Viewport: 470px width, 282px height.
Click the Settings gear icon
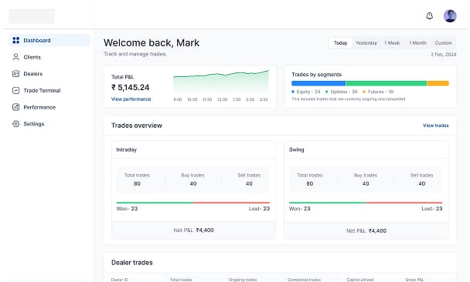[16, 124]
